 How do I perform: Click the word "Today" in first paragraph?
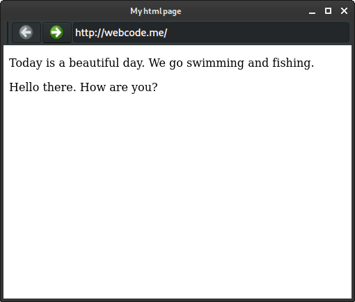click(x=26, y=63)
